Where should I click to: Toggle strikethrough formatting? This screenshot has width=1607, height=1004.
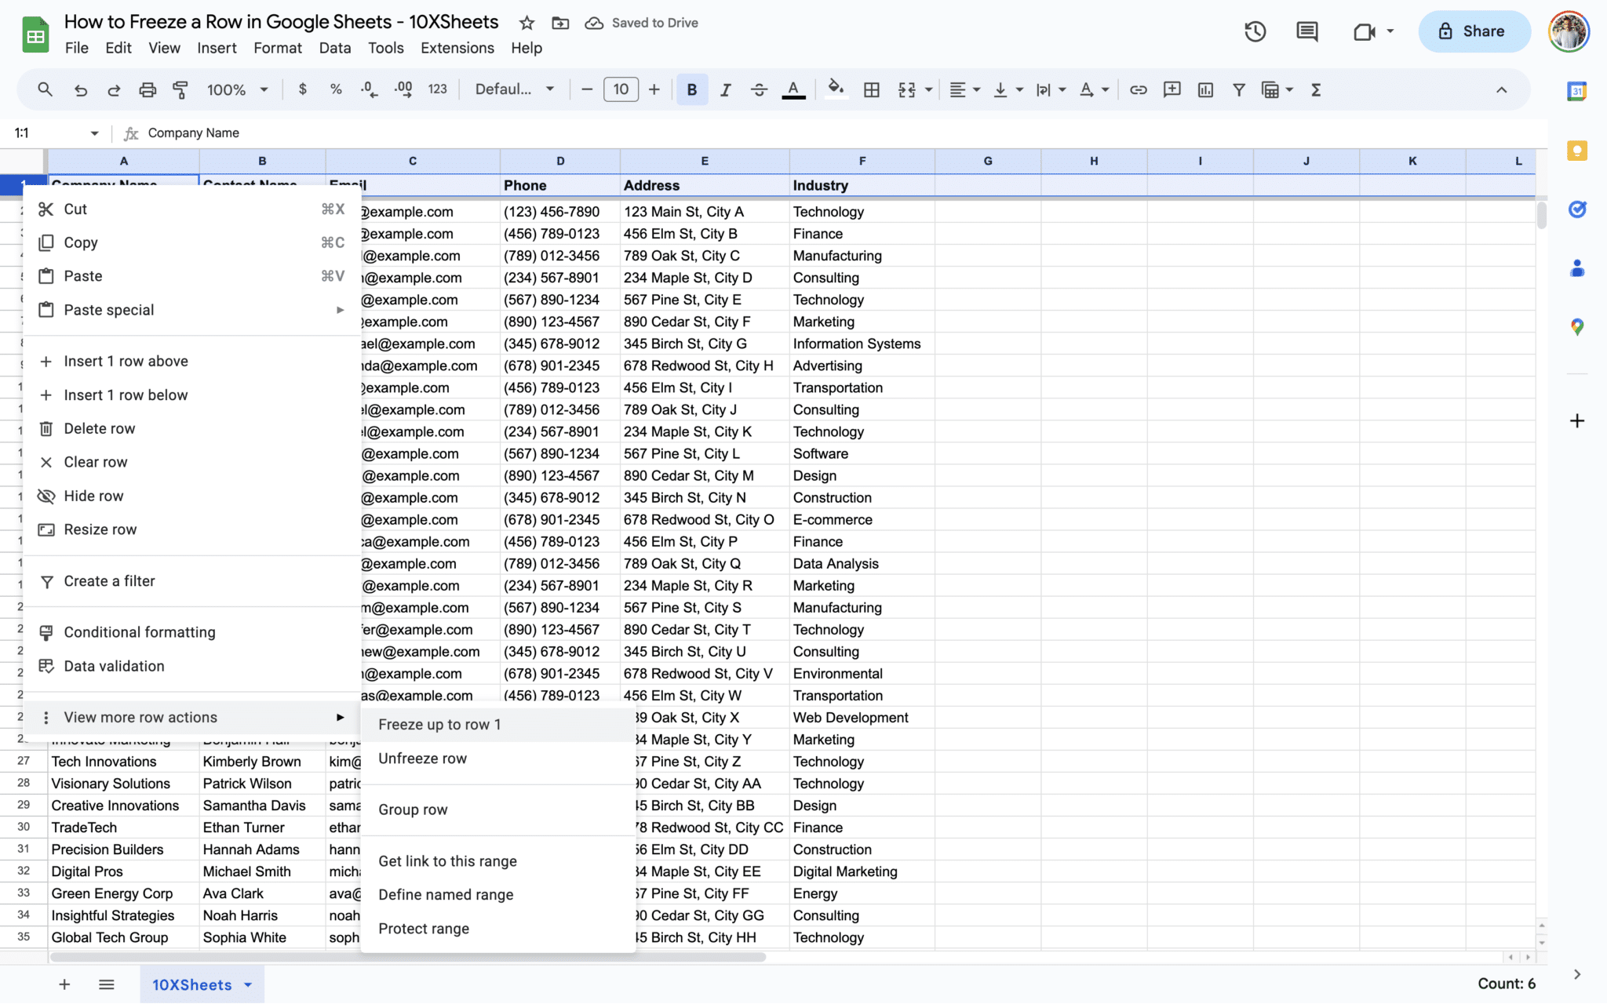pyautogui.click(x=759, y=89)
